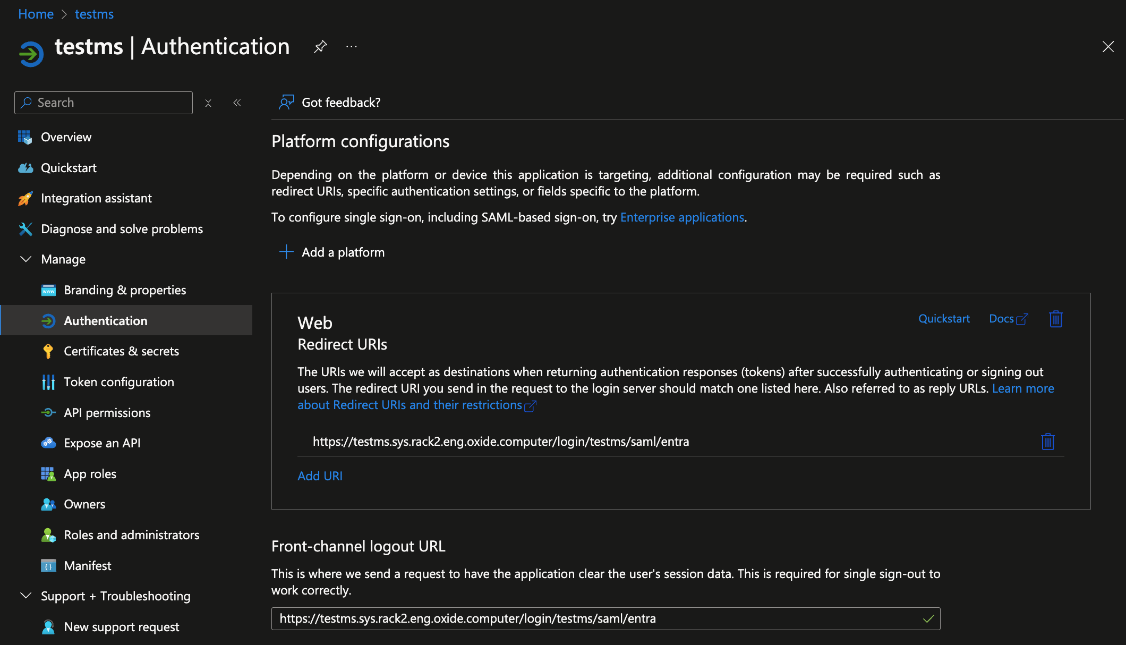Image resolution: width=1126 pixels, height=645 pixels.
Task: Click the App roles icon
Action: [x=48, y=474]
